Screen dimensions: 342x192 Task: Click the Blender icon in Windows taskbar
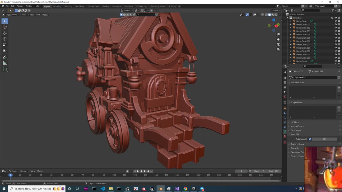click(160, 189)
